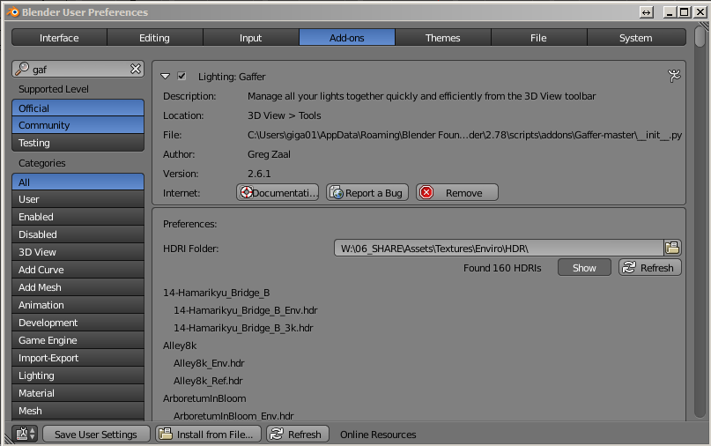Refresh the add-ons list in footer
711x446 pixels.
(298, 435)
